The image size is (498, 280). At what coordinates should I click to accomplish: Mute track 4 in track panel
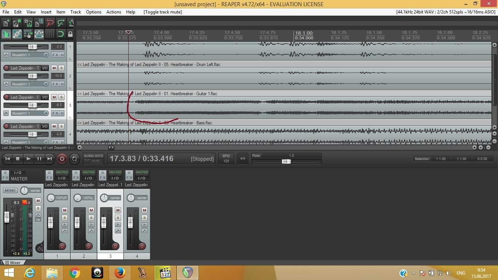54,127
